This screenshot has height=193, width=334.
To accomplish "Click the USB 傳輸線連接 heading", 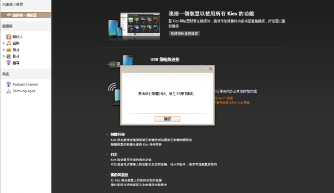I will pos(165,59).
